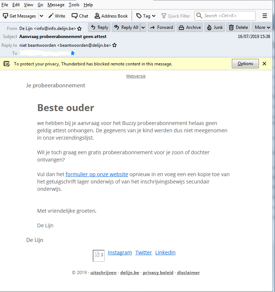Viewport: 275px width, 292px height.
Task: Toggle the Quick Filter bar
Action: point(176,16)
